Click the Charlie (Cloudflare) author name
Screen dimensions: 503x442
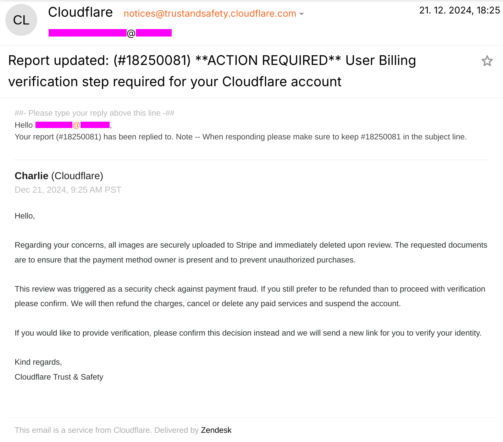pos(59,176)
